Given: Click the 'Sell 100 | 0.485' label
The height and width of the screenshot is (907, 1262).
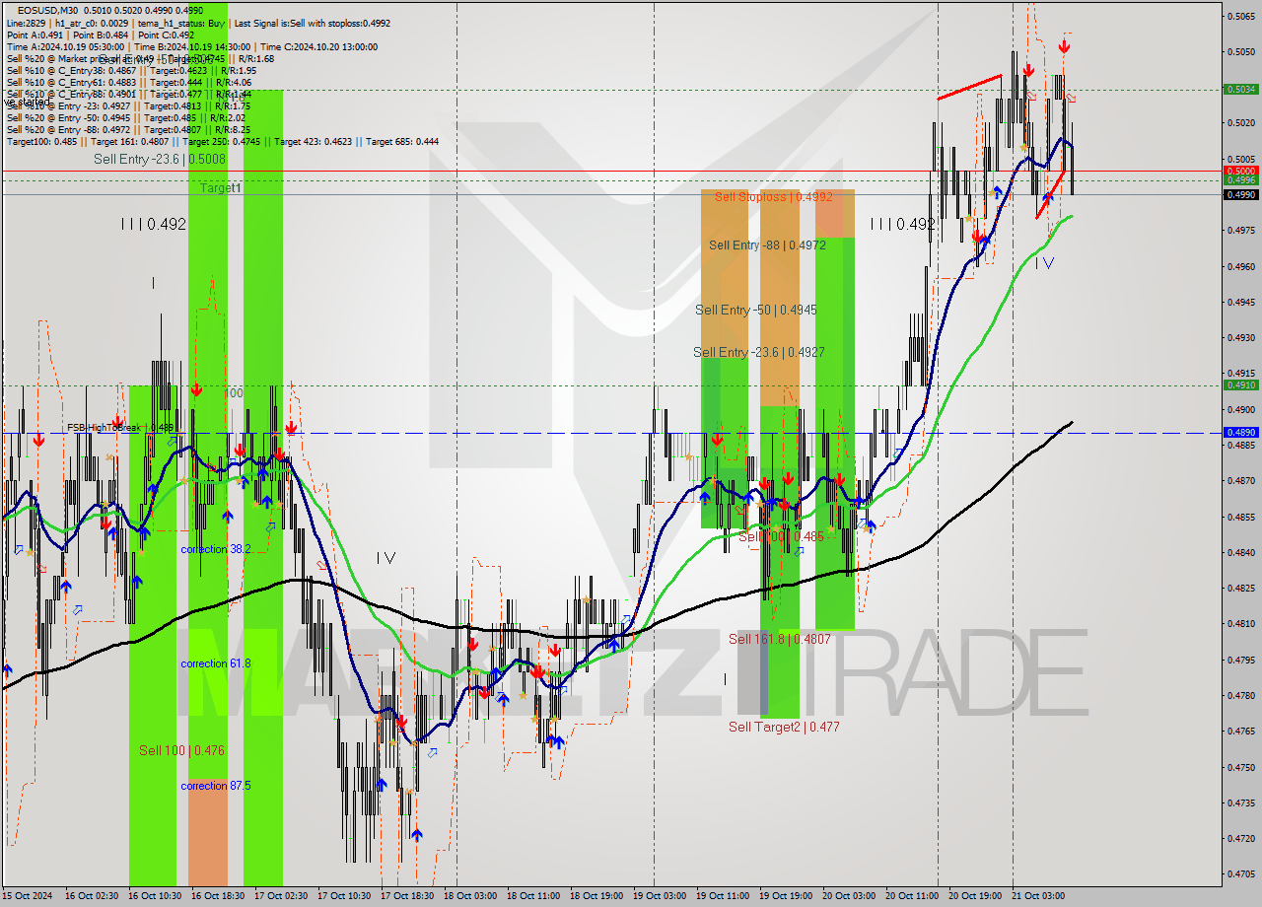Looking at the screenshot, I should pyautogui.click(x=781, y=536).
